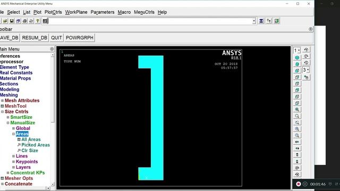Click the SAVE_DB toolbar button

pos(9,38)
